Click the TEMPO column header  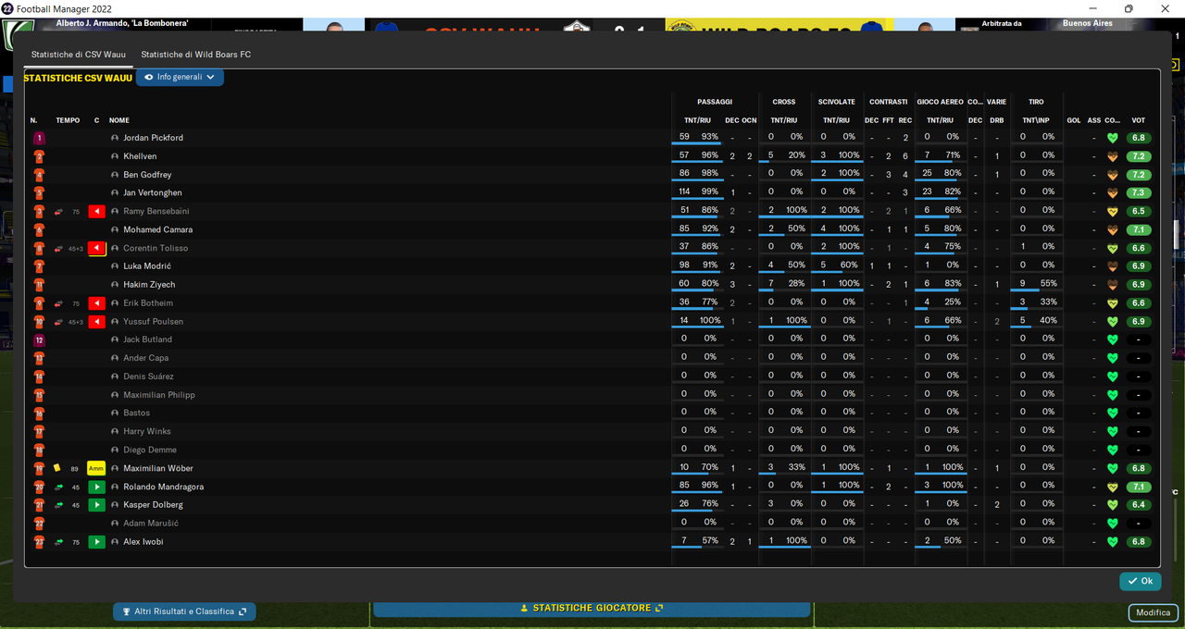(68, 120)
